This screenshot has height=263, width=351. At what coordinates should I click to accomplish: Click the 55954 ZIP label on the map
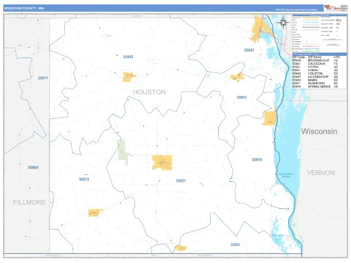(33, 167)
